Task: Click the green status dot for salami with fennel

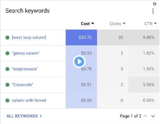Action: 7,101
